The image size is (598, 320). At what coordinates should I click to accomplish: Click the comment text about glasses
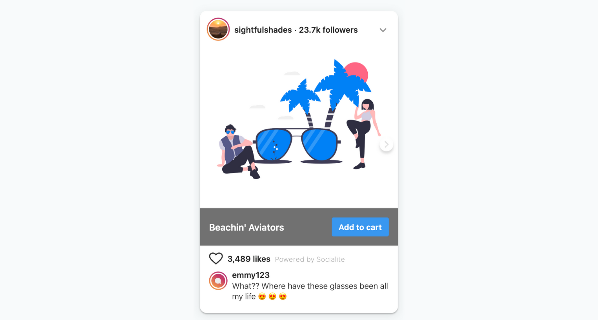click(310, 291)
